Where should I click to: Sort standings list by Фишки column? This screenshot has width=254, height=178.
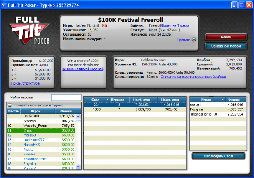(x=68, y=111)
